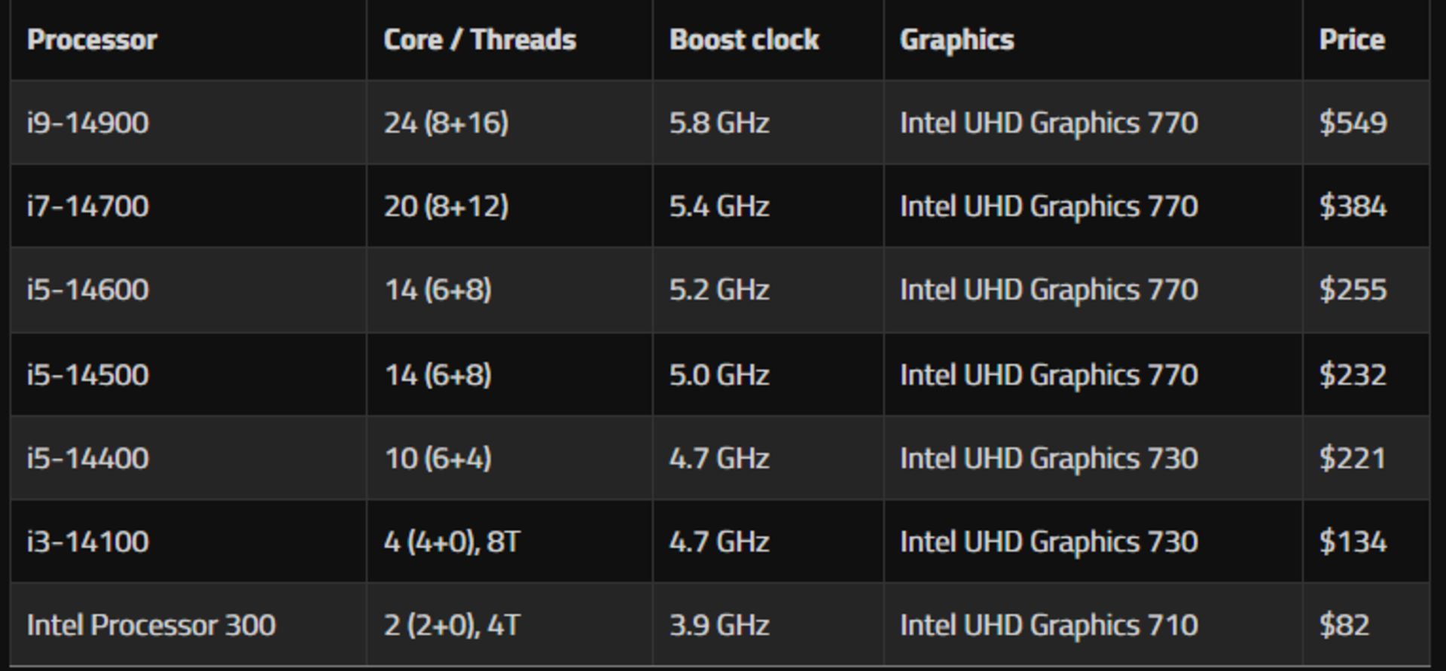Select the i5-14600 processor cell

(x=188, y=290)
